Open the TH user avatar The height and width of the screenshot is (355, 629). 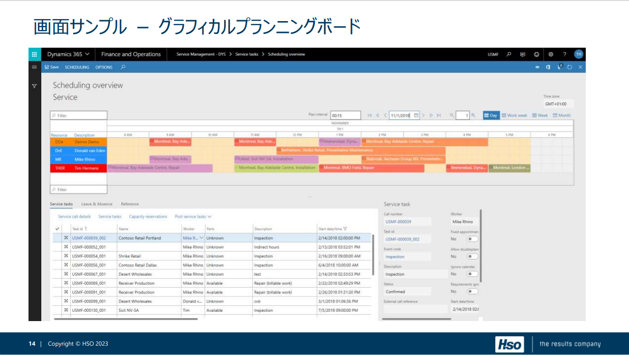coord(578,54)
